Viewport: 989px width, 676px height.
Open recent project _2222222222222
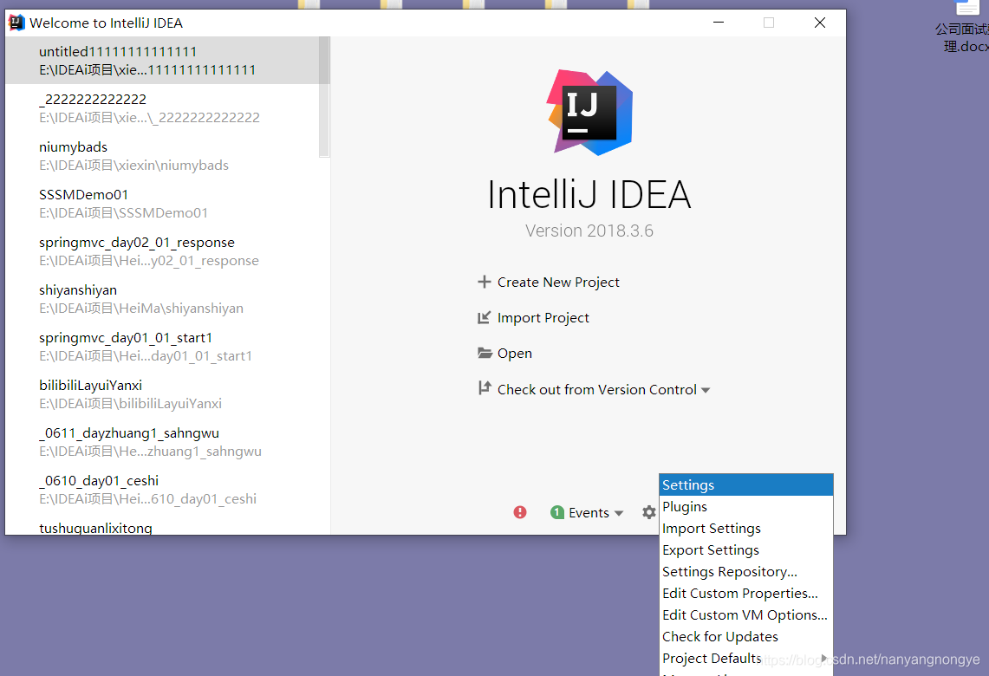click(162, 107)
